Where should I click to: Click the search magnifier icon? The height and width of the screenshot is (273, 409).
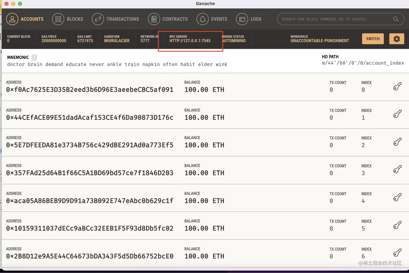[x=396, y=19]
